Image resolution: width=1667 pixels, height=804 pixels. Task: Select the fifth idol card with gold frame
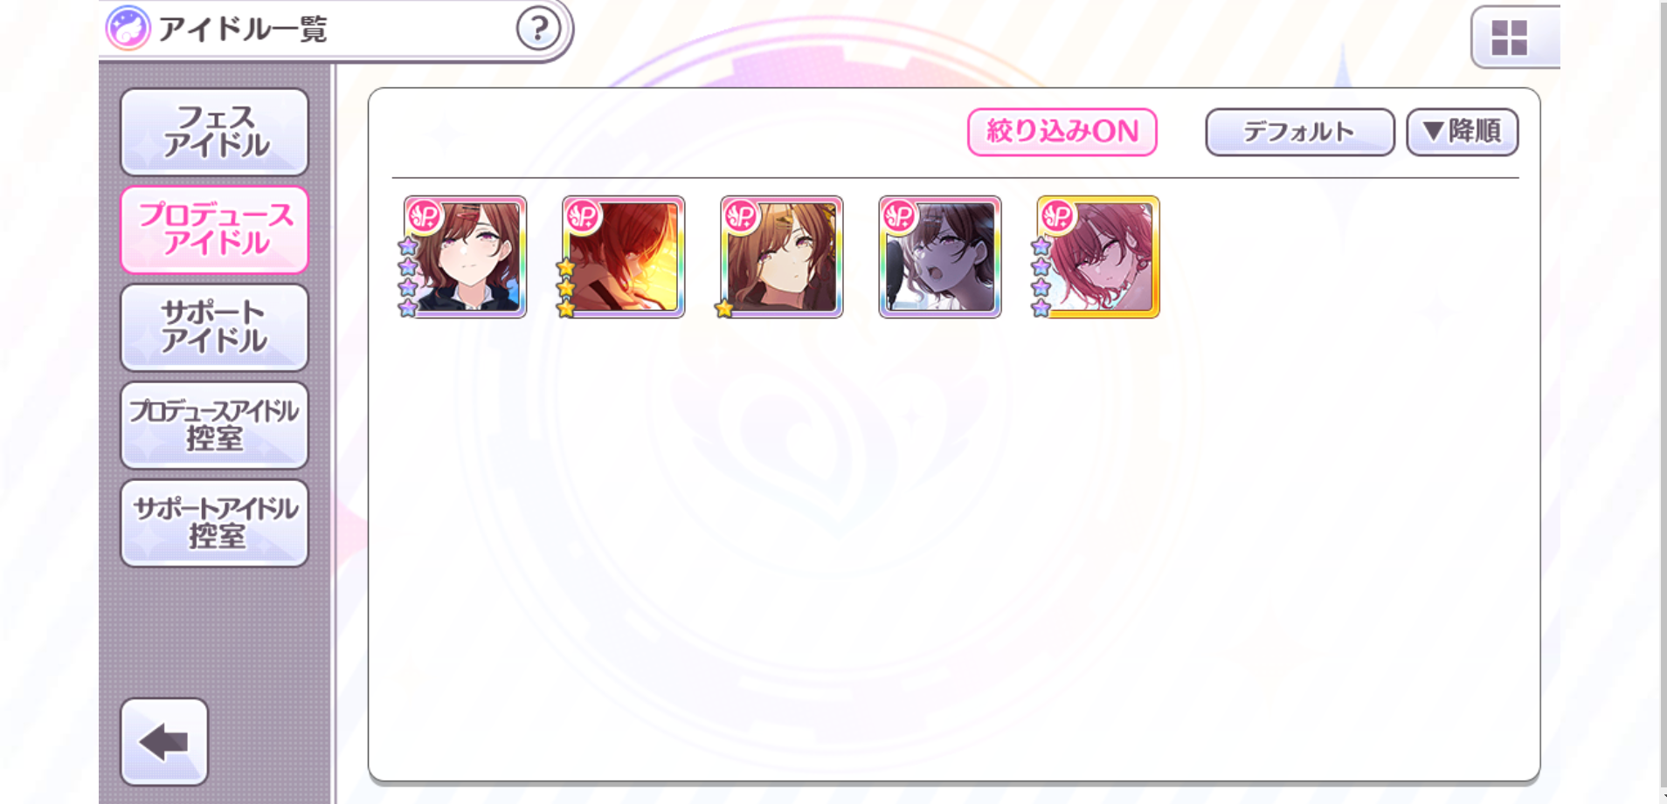(1098, 257)
